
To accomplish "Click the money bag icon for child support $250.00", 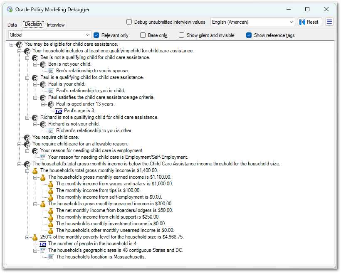I will point(51,217).
